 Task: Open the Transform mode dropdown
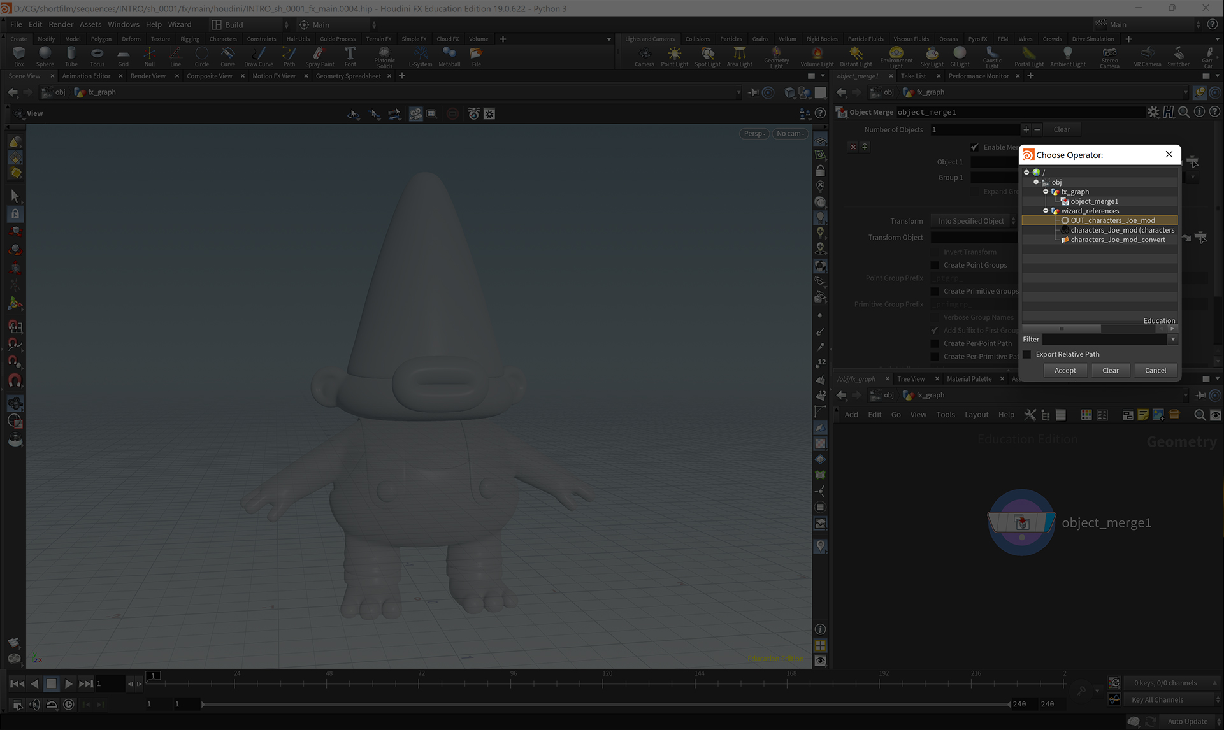click(x=974, y=221)
